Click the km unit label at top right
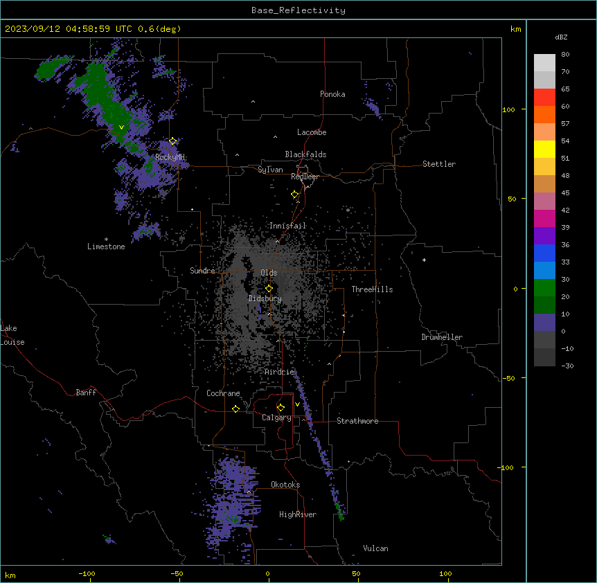Image resolution: width=597 pixels, height=583 pixels. click(x=516, y=29)
